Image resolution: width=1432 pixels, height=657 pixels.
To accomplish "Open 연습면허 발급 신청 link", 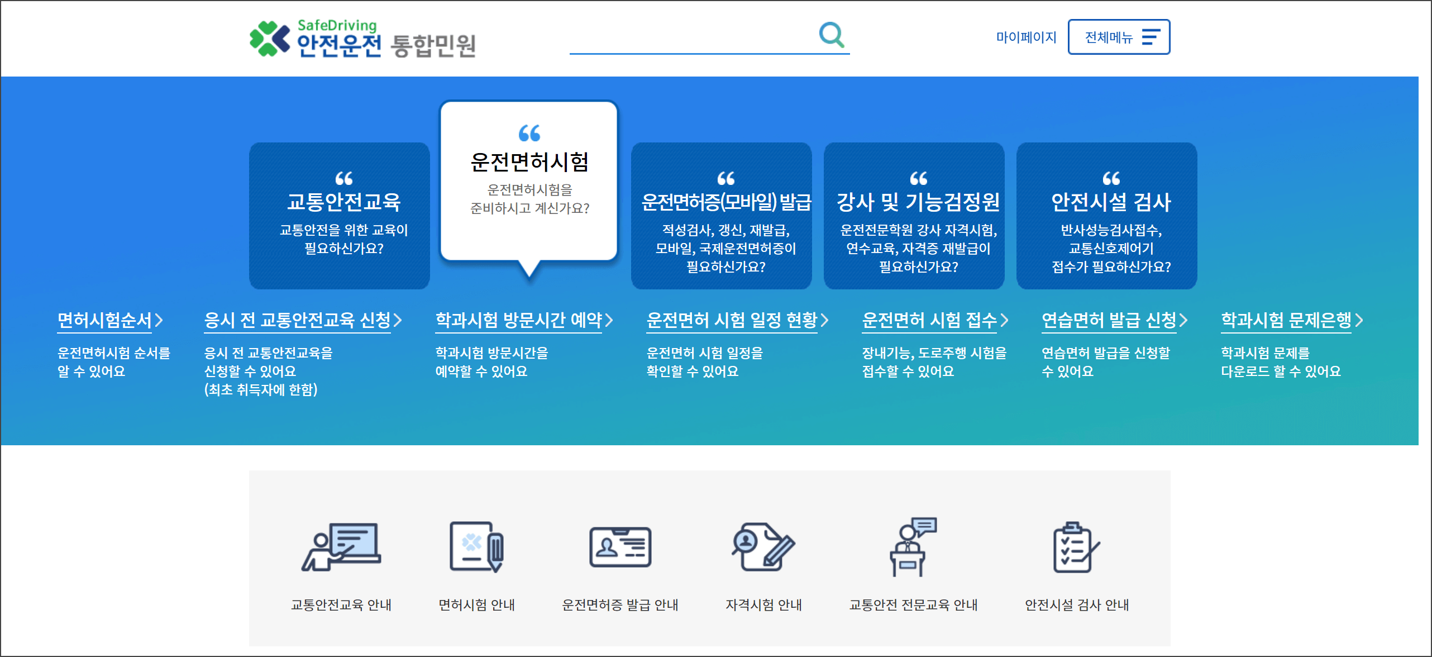I will point(1109,320).
